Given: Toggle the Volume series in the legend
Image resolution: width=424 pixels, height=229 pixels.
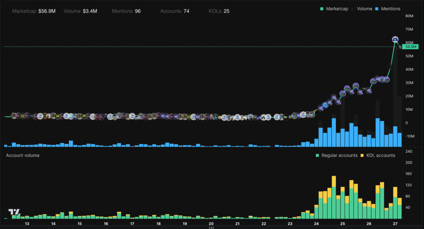Looking at the screenshot, I should tap(364, 9).
